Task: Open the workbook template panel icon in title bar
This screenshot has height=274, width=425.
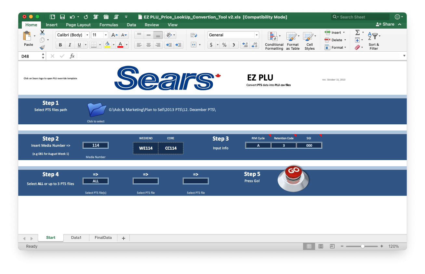Action: [52, 17]
